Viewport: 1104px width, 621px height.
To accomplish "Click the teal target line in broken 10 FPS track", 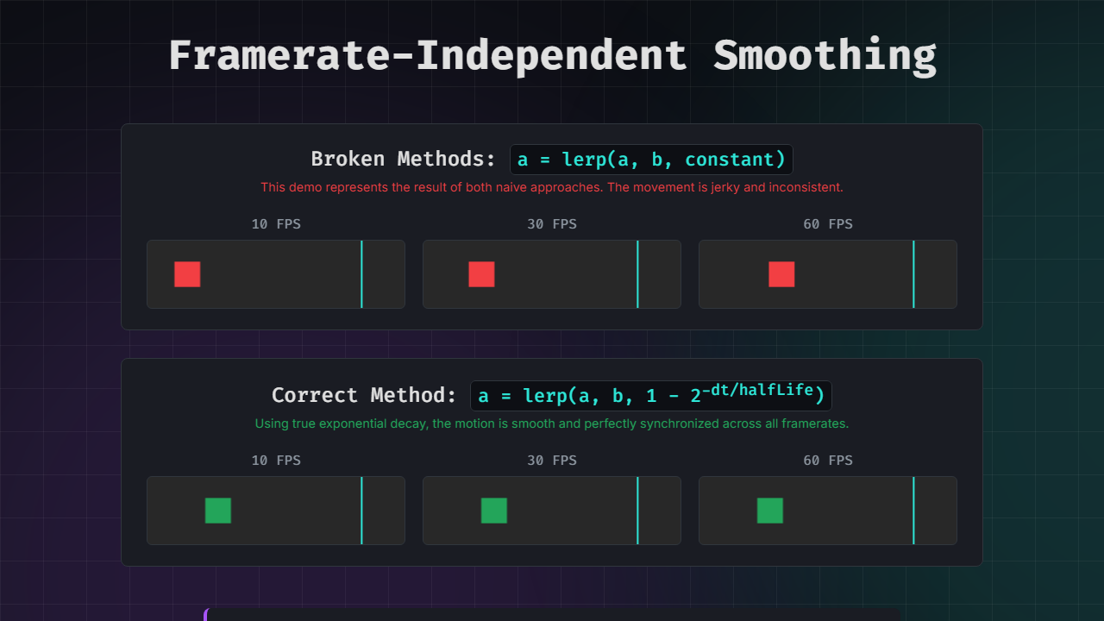I will click(361, 274).
